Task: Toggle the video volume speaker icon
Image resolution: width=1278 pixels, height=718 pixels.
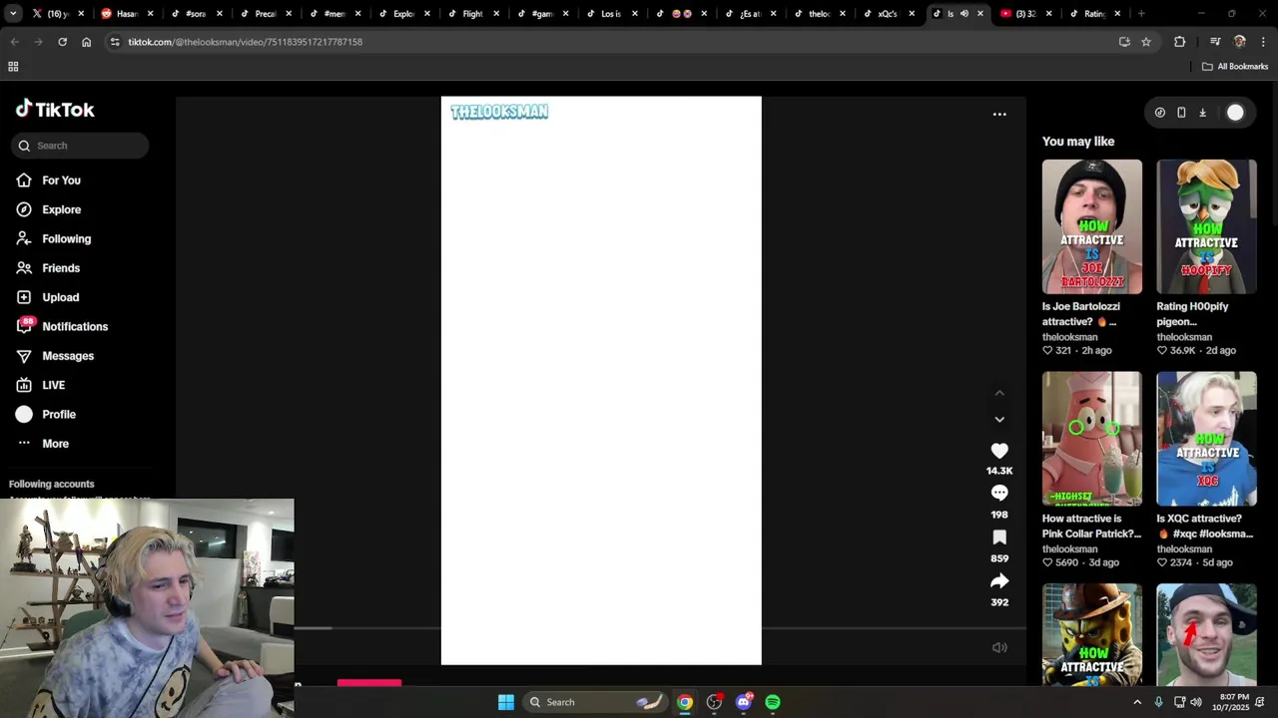Action: pos(999,647)
